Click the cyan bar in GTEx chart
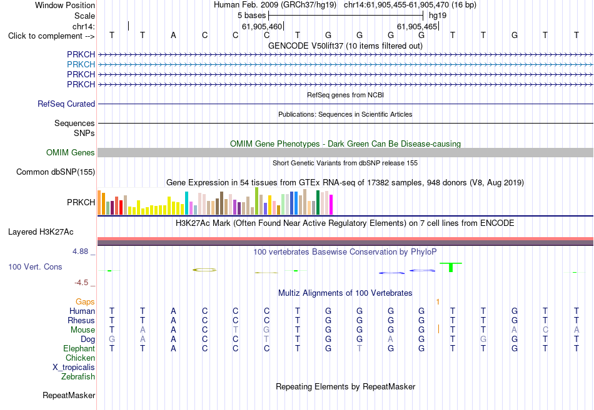594x410 pixels. tap(186, 203)
